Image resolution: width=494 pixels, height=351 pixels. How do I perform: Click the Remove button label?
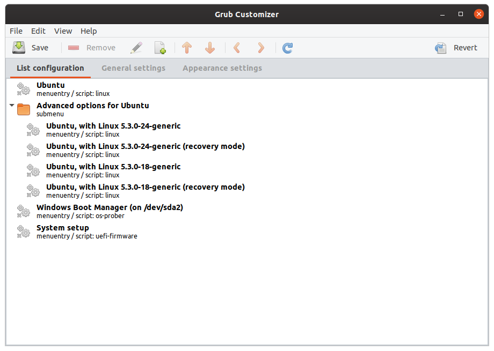coord(101,48)
